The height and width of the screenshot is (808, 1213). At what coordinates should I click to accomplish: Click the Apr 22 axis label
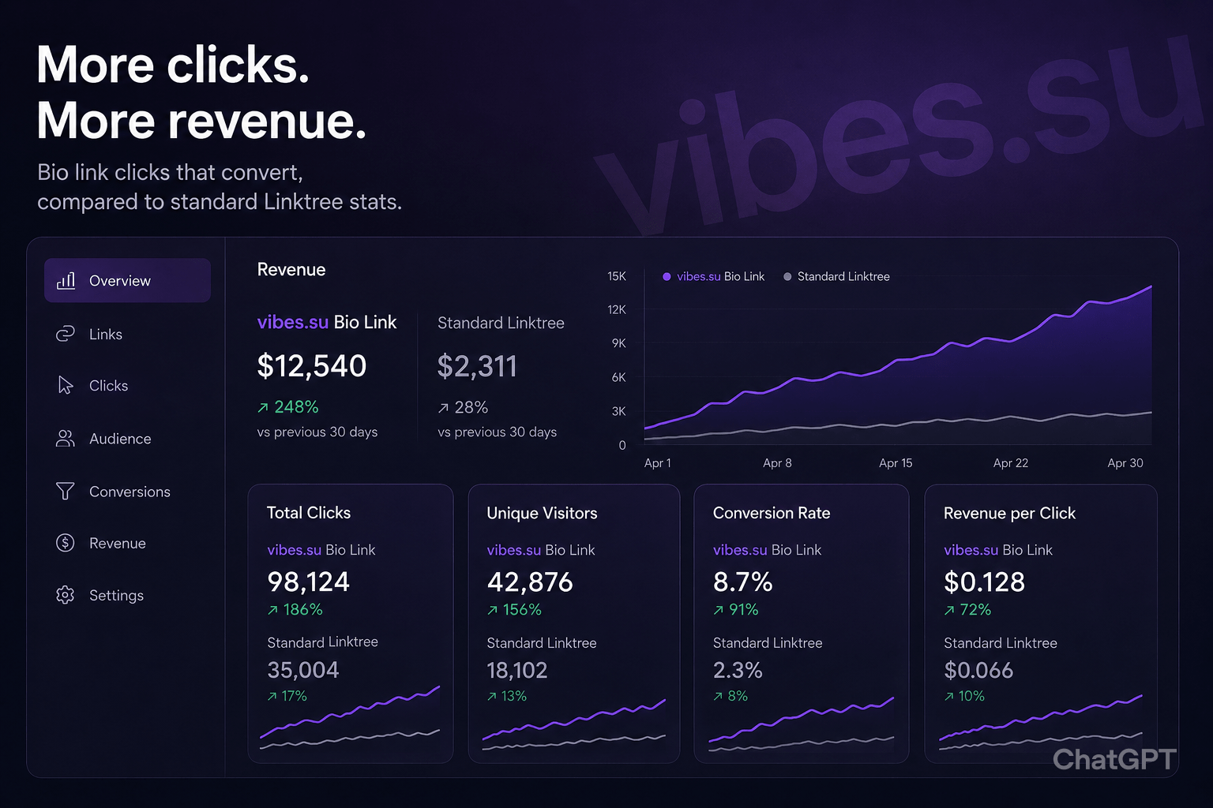click(x=1011, y=463)
